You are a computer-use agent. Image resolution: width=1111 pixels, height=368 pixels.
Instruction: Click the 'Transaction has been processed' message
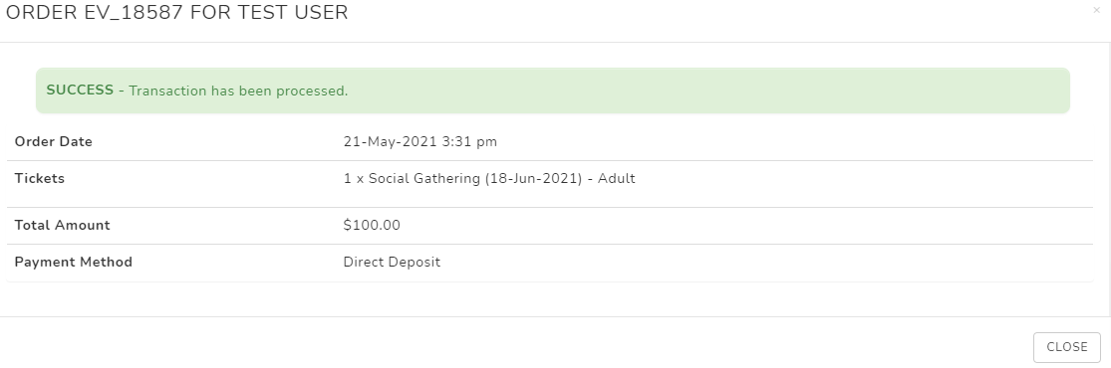click(238, 91)
